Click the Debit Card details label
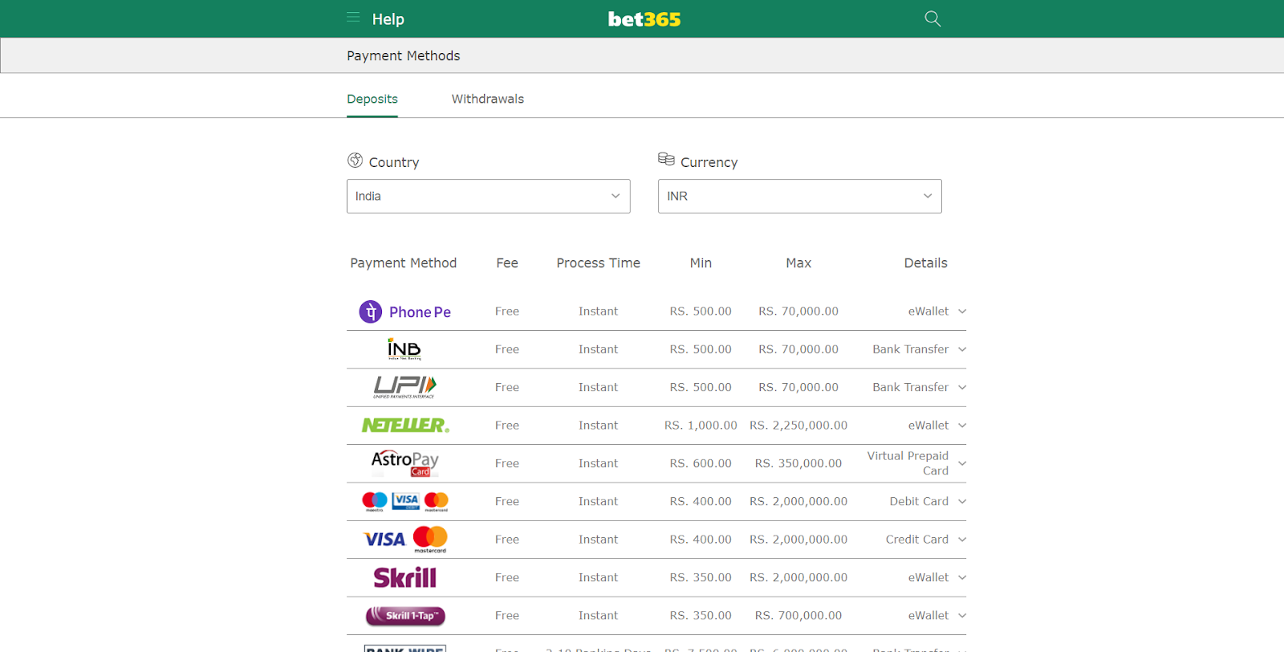1284x652 pixels. [x=919, y=502]
